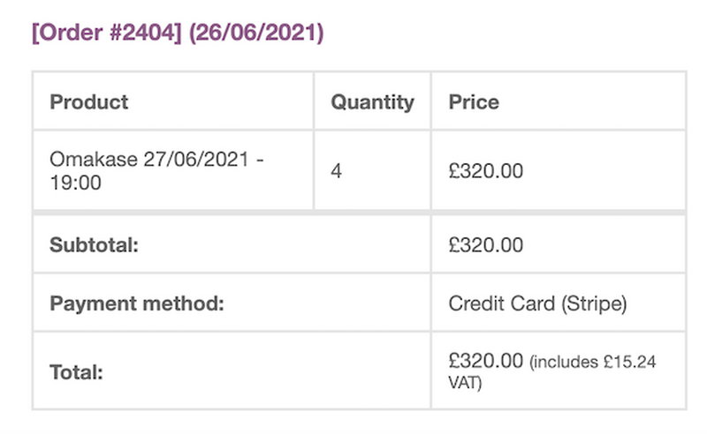Click the Total amount £320.00
707x434 pixels.
[x=486, y=361]
